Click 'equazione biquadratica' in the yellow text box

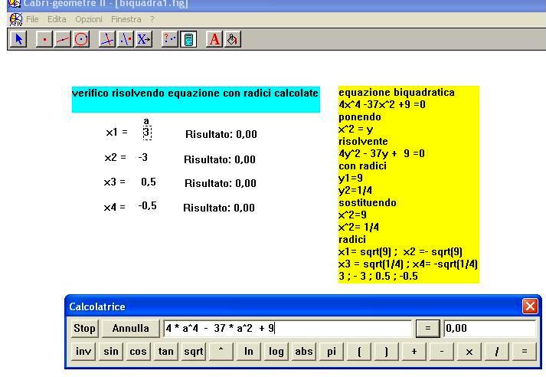(397, 93)
